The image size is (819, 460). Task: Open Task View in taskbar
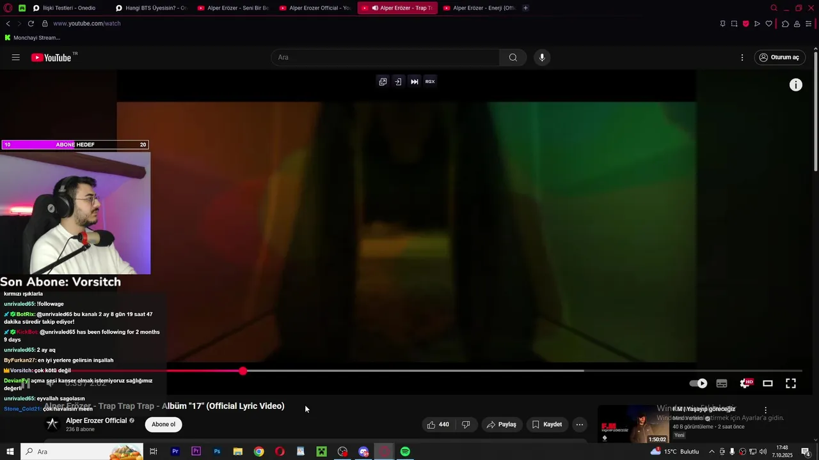coord(154,452)
